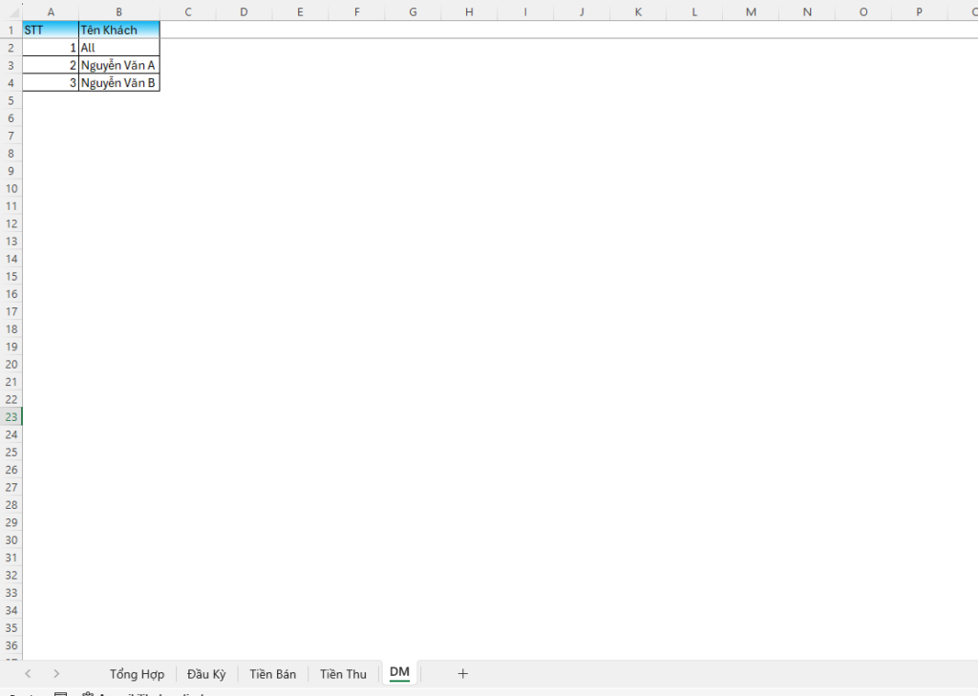Go to the Tiền Bán sheet tab
The image size is (978, 696).
pyautogui.click(x=272, y=674)
